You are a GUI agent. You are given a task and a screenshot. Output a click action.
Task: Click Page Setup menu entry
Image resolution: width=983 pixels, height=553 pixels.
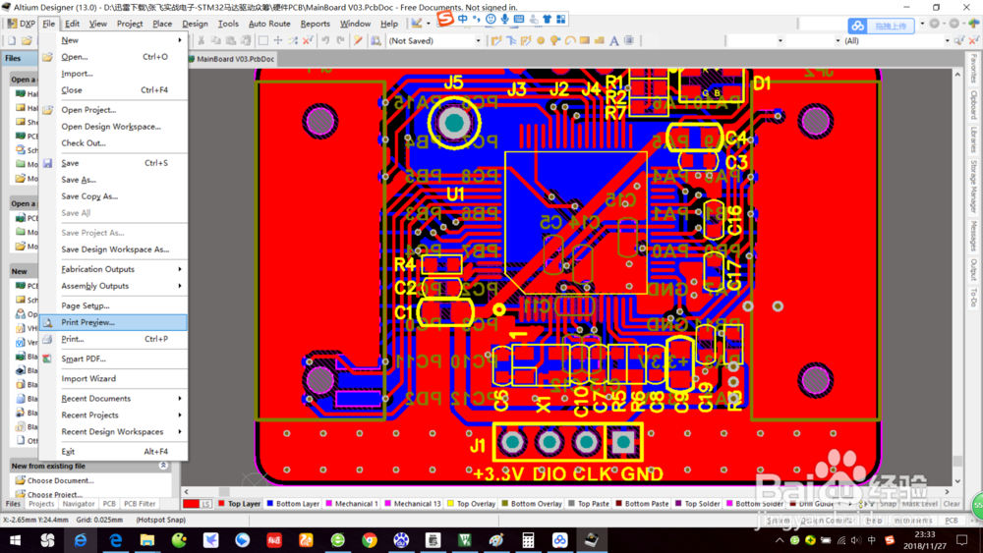[x=113, y=305]
